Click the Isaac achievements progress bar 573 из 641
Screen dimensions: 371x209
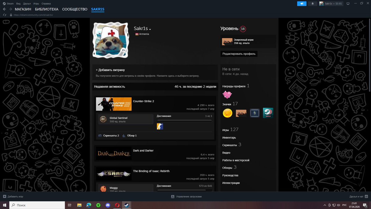tap(184, 190)
